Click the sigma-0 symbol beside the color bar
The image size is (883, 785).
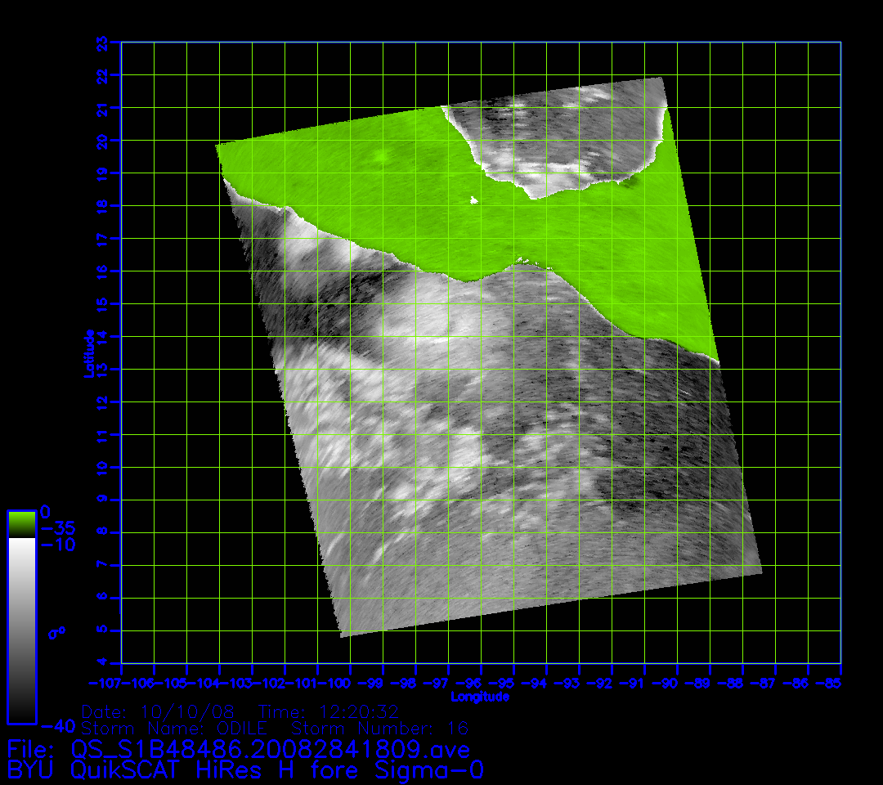pos(56,632)
